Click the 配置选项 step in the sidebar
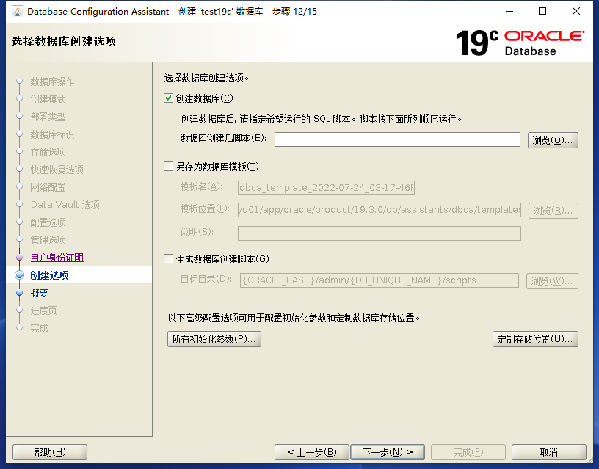Image resolution: width=599 pixels, height=469 pixels. [48, 222]
